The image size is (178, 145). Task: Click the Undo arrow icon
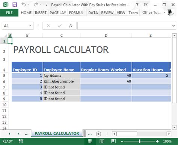24,4
